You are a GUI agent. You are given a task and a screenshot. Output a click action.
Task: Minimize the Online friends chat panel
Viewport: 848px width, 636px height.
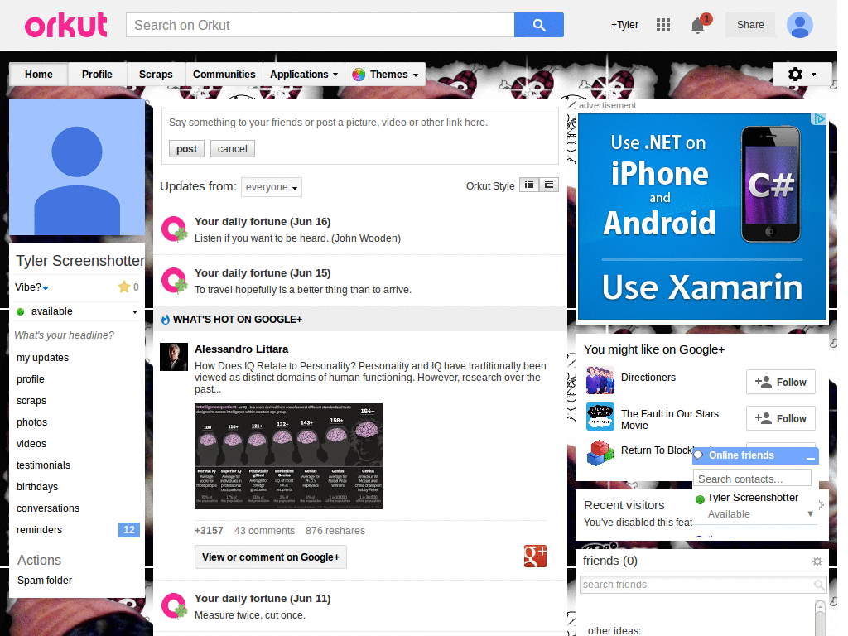[x=810, y=457]
